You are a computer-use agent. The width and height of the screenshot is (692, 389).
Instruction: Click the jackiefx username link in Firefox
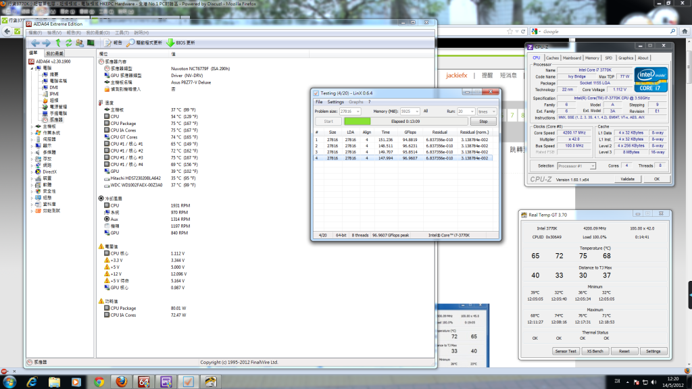[456, 76]
